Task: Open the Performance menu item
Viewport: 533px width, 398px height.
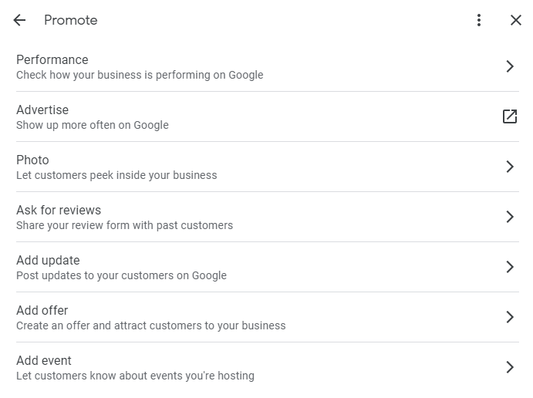Action: (52, 59)
